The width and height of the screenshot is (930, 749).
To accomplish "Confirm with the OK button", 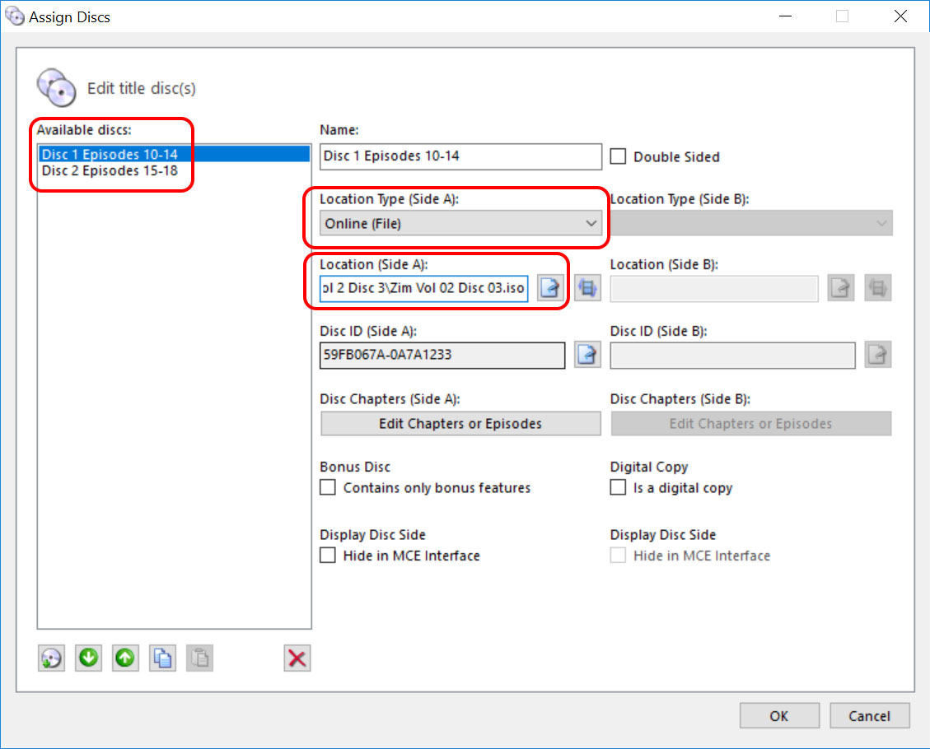I will click(x=779, y=716).
